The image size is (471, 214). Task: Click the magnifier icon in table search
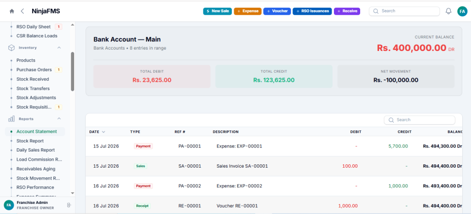[391, 120]
